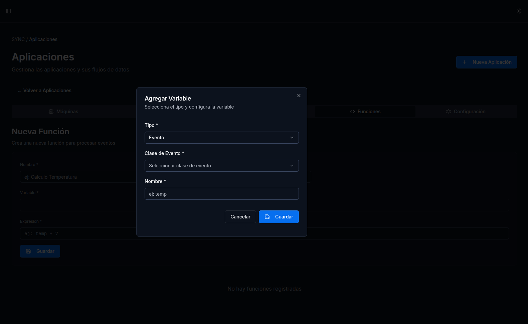528x324 pixels.
Task: Click Aplicaciones in the breadcrumb trail
Action: point(43,39)
